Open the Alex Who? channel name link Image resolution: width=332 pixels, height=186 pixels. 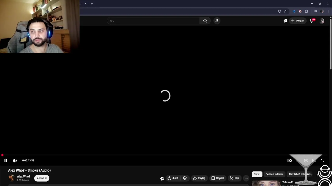(24, 176)
